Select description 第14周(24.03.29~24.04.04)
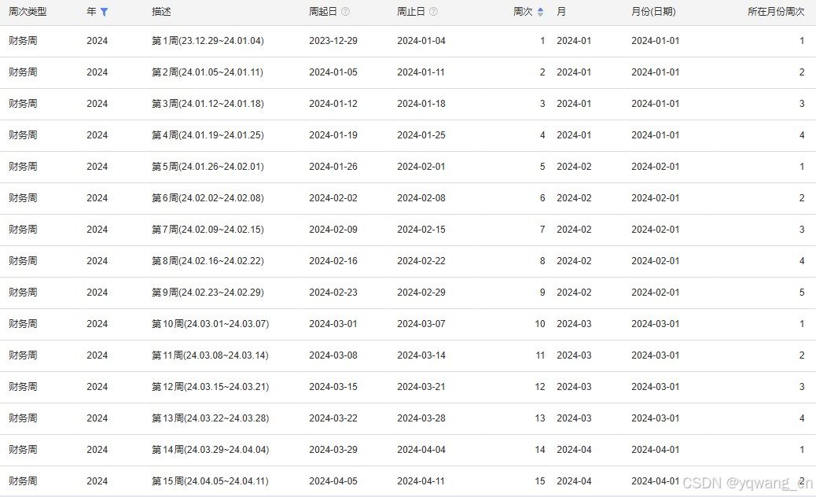 [x=210, y=450]
